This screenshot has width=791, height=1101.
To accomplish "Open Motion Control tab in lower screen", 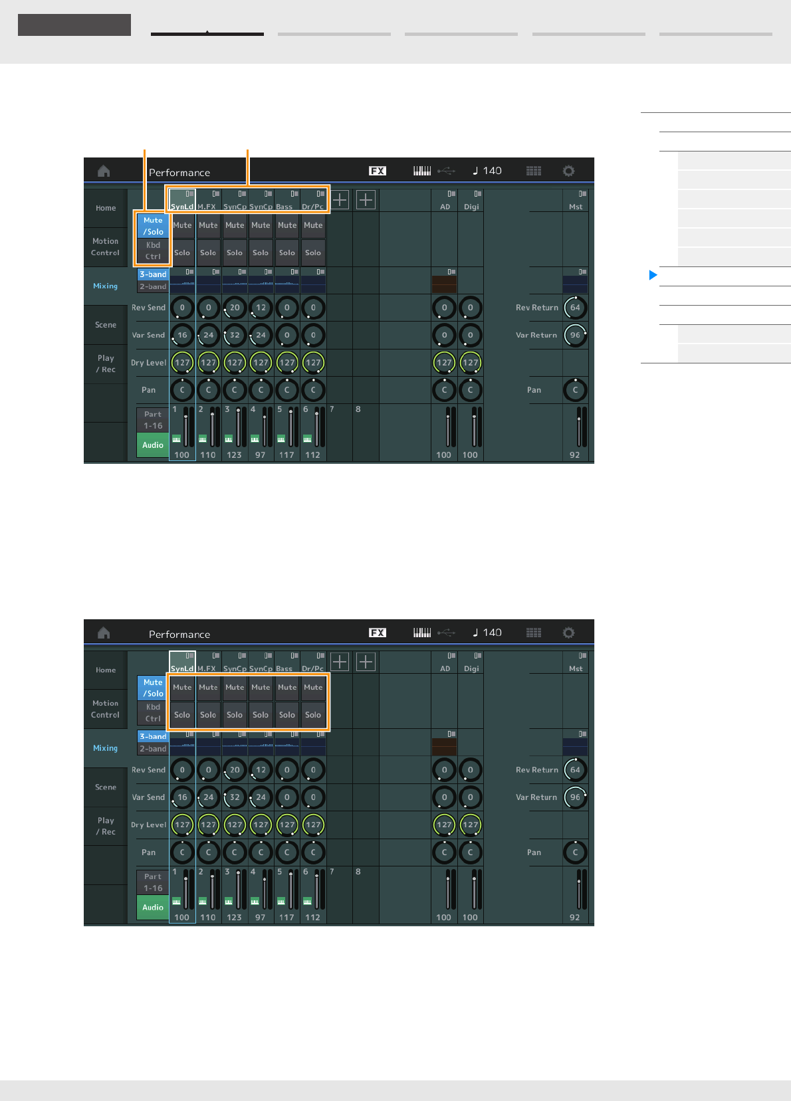I will [x=106, y=709].
